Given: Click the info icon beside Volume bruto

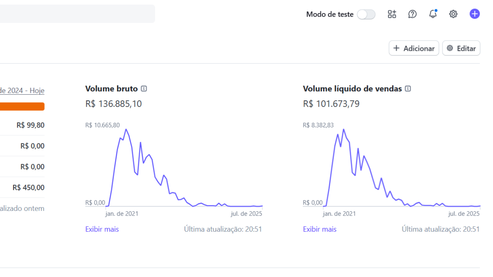Looking at the screenshot, I should [x=144, y=89].
